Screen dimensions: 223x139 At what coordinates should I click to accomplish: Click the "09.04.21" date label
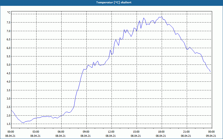pyautogui.click(x=211, y=136)
